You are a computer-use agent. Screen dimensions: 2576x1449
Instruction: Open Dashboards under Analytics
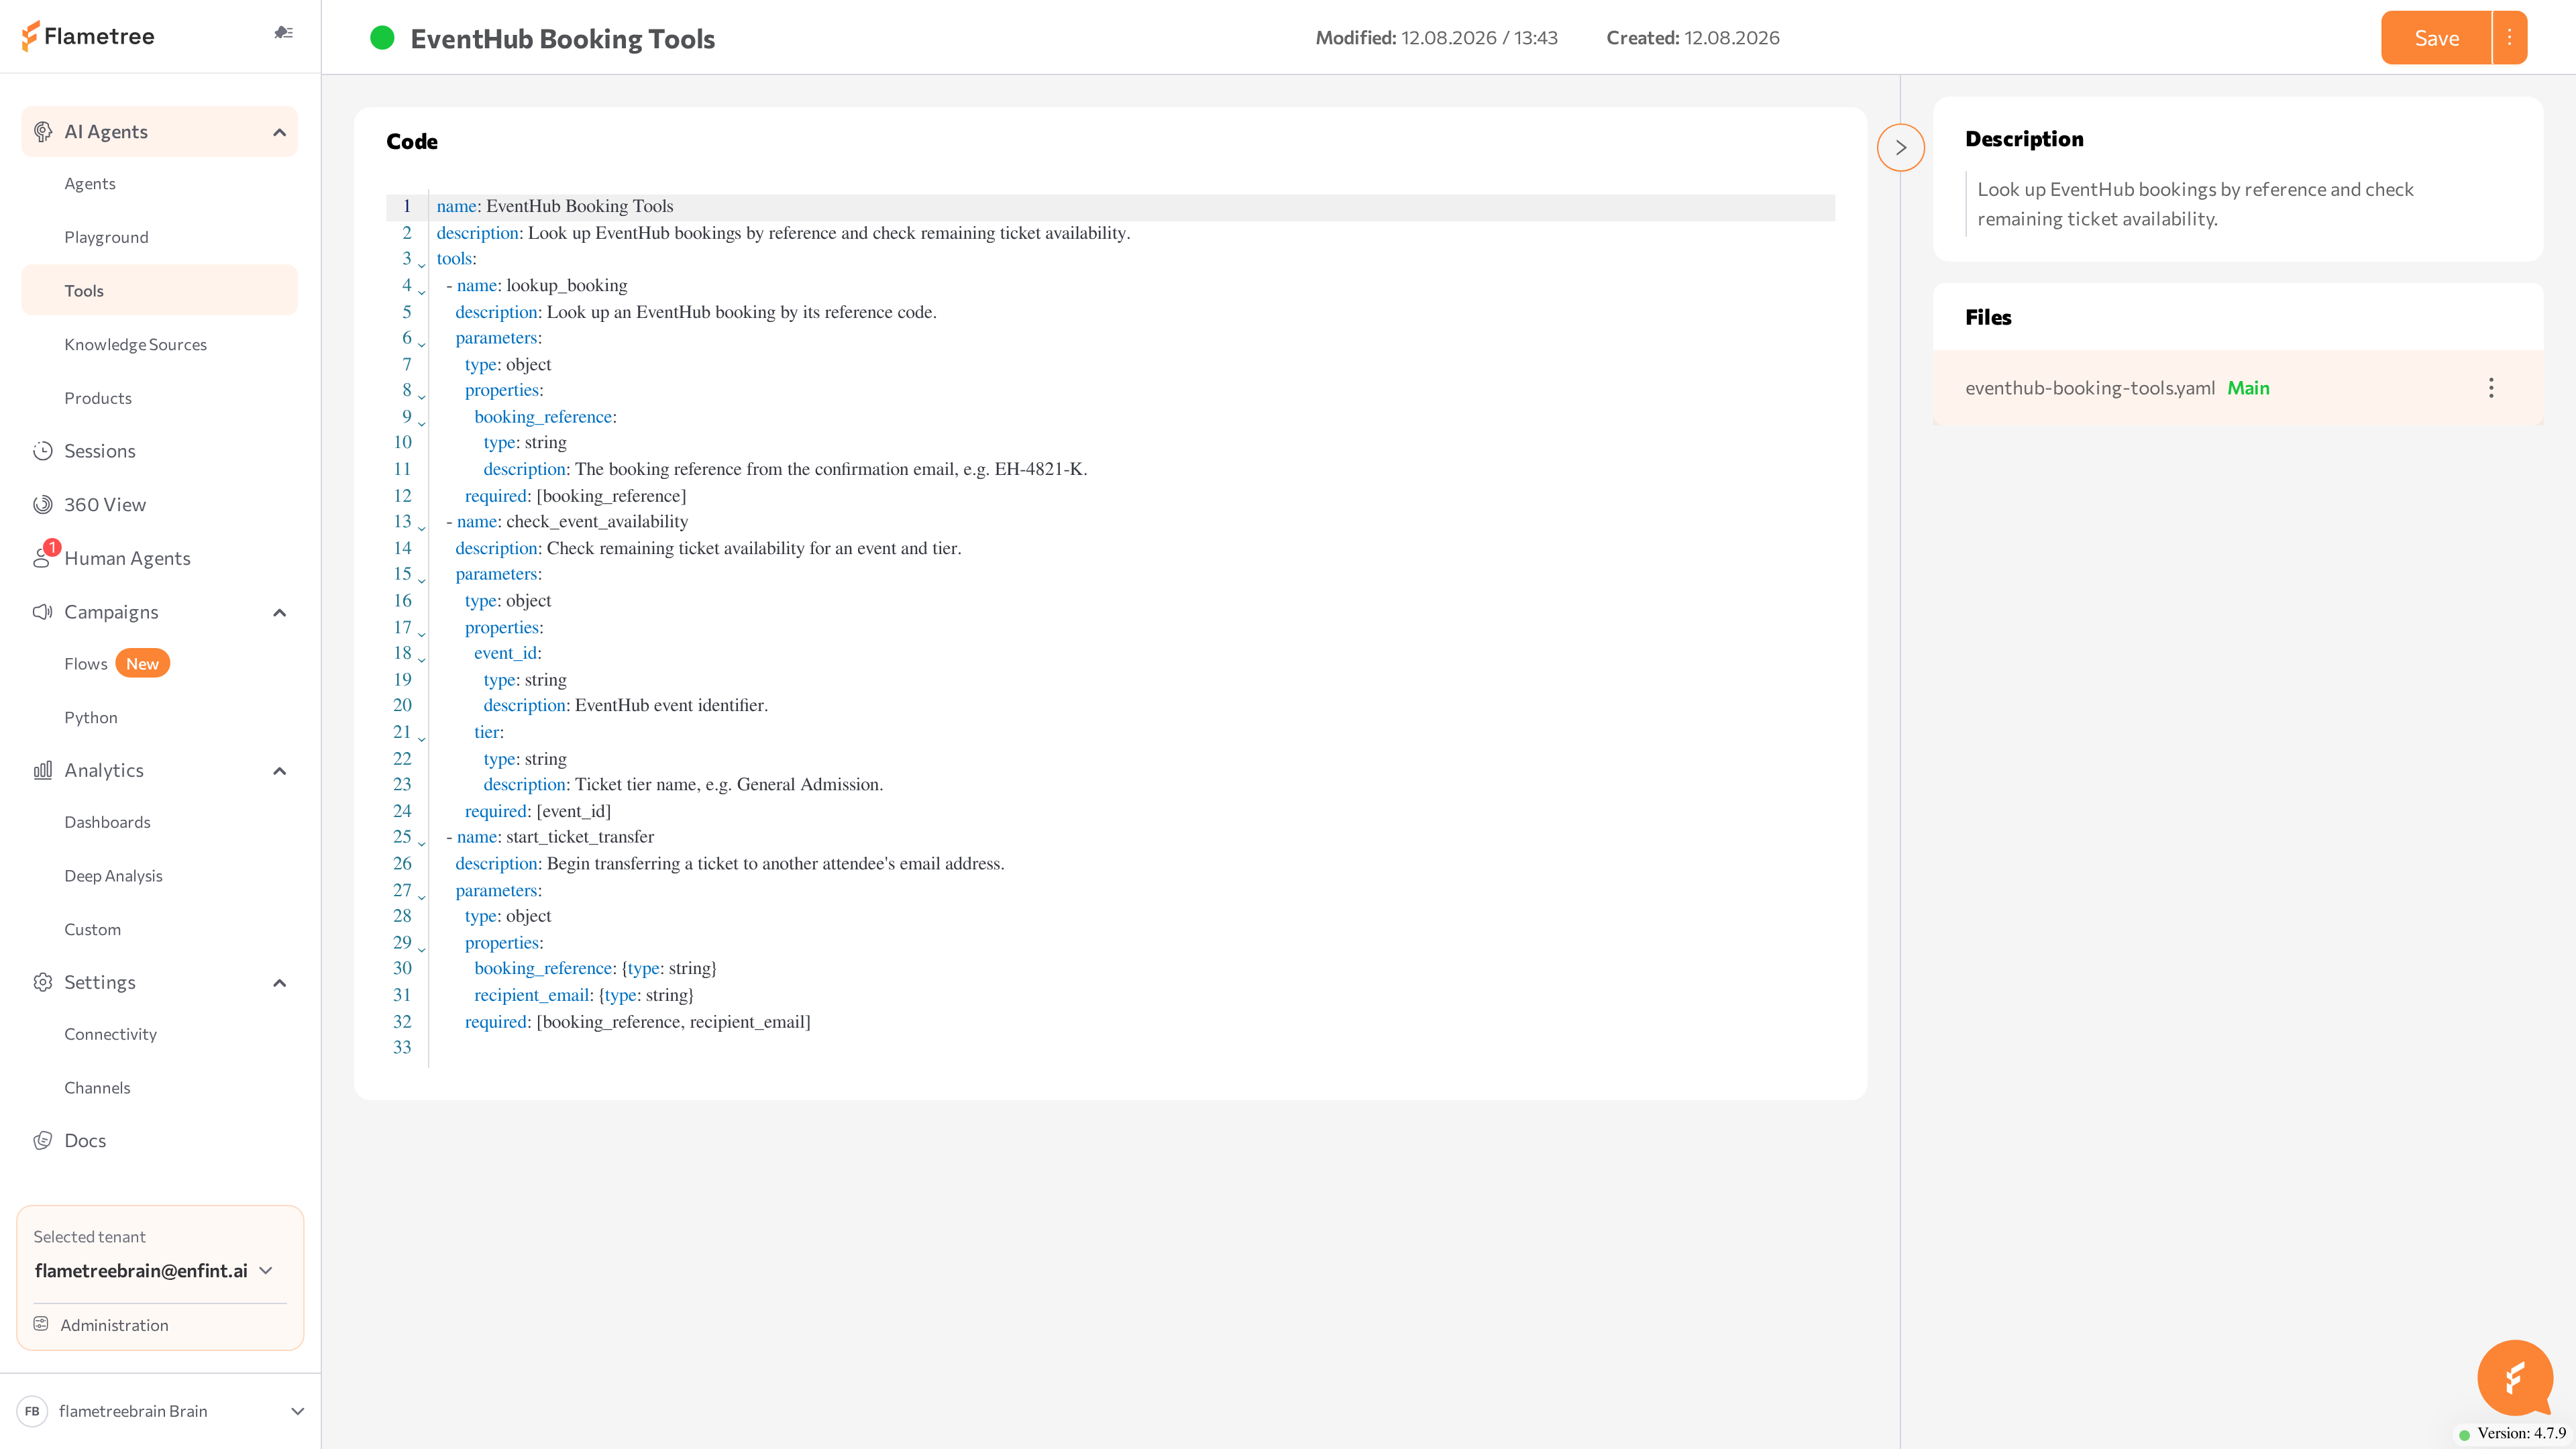coord(107,822)
